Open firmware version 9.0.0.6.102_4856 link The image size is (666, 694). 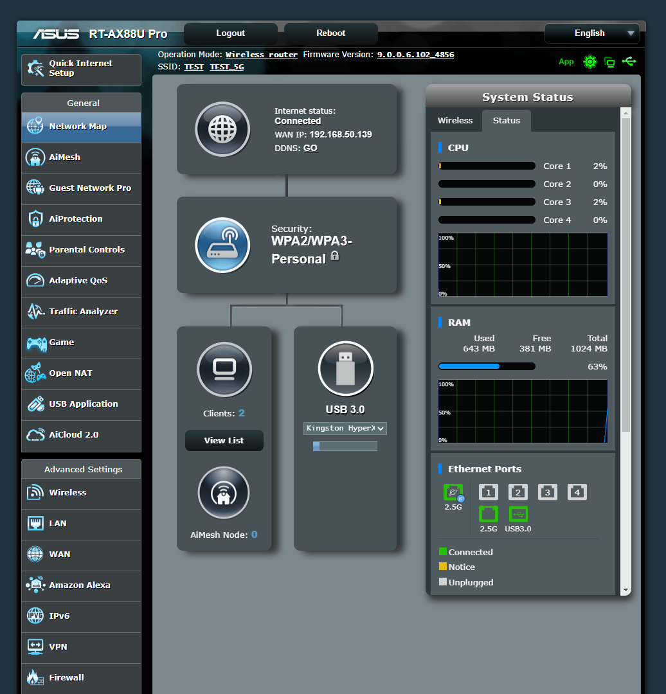click(415, 55)
